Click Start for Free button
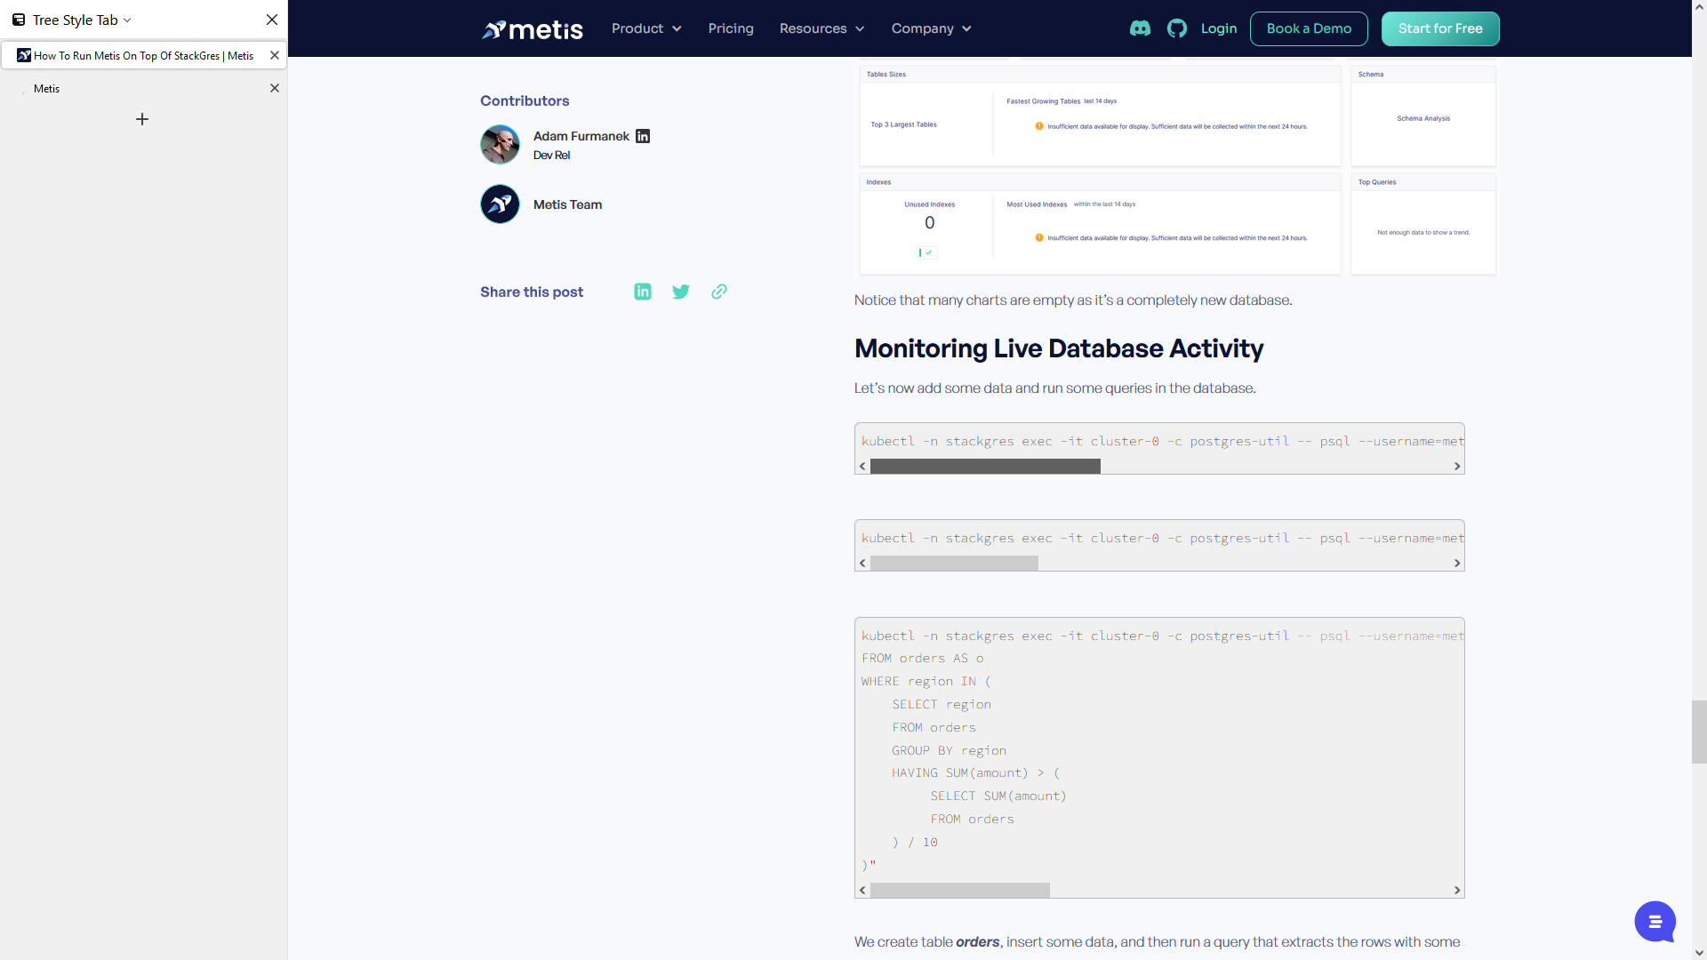1707x960 pixels. pos(1440,28)
